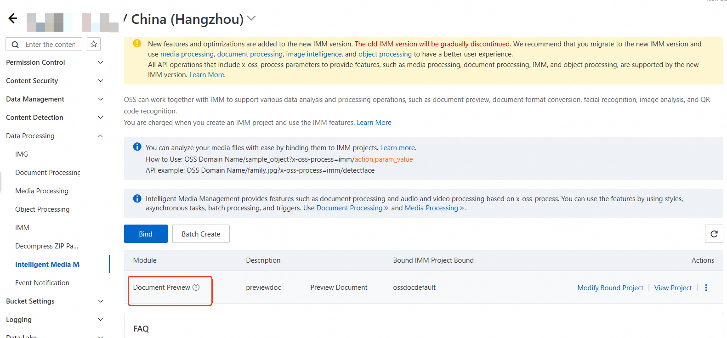Click the info icon beside media files tip
The width and height of the screenshot is (727, 338).
click(x=137, y=147)
